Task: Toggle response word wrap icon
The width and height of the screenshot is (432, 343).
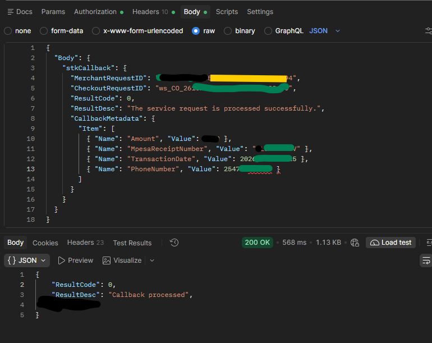Action: pos(426,260)
